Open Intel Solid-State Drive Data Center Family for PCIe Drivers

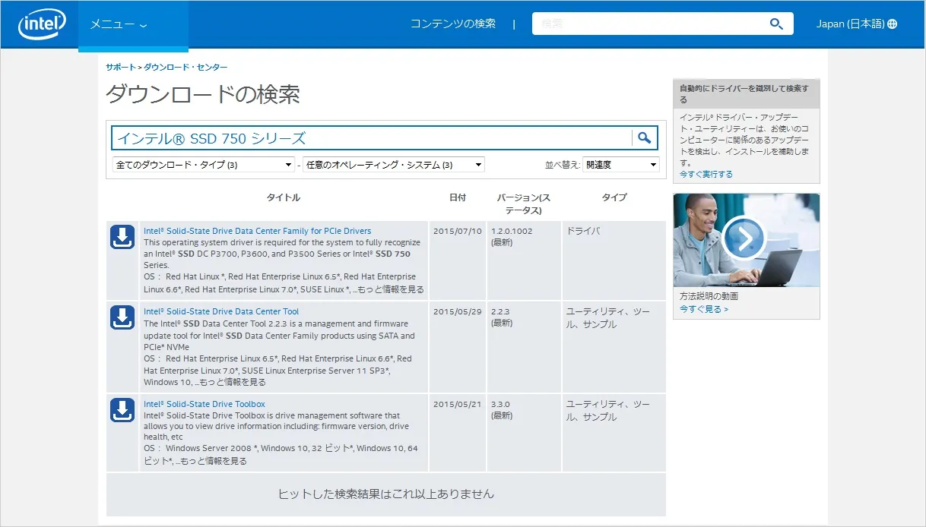pyautogui.click(x=257, y=231)
